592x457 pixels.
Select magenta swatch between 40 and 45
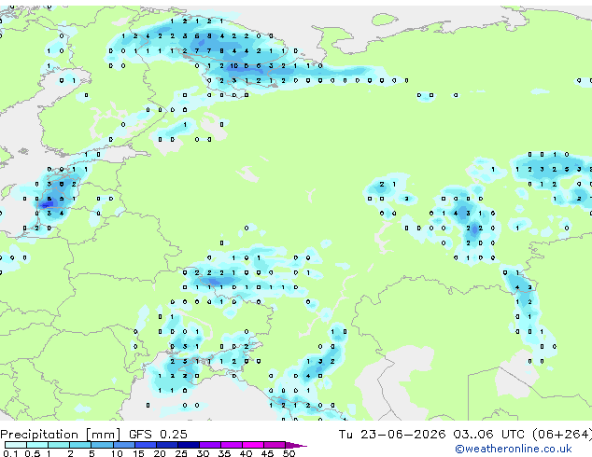point(253,445)
